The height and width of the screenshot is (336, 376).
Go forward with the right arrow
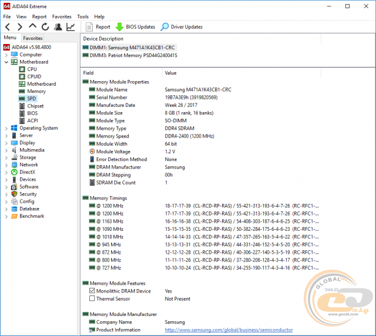(20, 27)
